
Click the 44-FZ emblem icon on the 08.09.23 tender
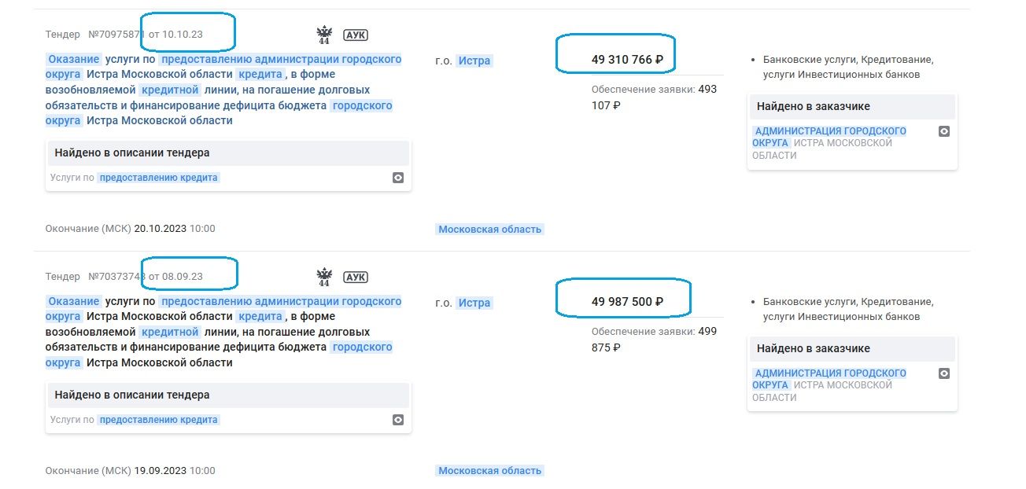(323, 277)
